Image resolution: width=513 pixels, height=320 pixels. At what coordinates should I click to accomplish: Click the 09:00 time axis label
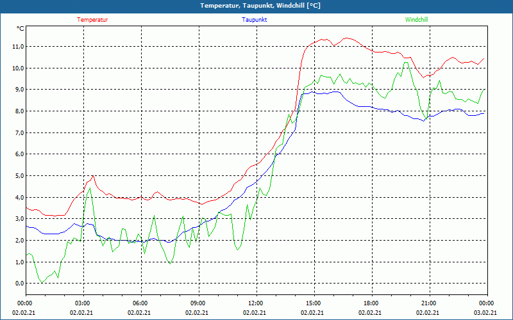point(198,303)
